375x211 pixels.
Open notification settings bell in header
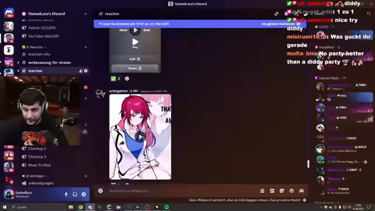pos(286,14)
